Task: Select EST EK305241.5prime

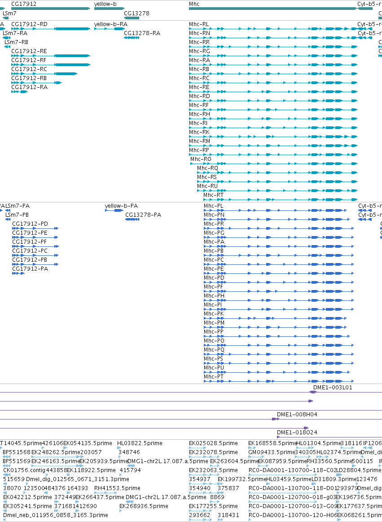Action: coord(27,506)
